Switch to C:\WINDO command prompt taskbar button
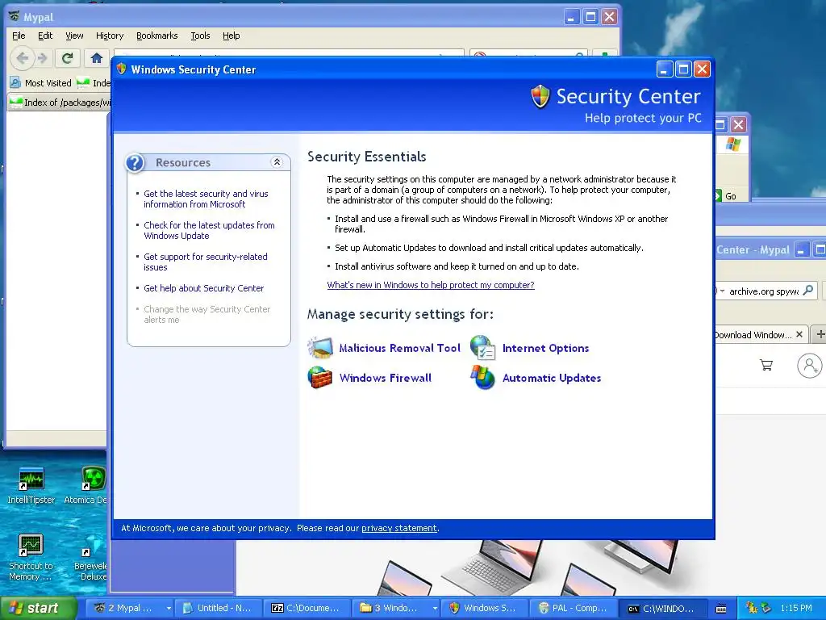The width and height of the screenshot is (826, 620). tap(662, 608)
